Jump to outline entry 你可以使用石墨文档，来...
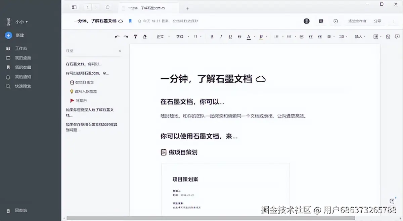403x221 pixels. point(87,73)
